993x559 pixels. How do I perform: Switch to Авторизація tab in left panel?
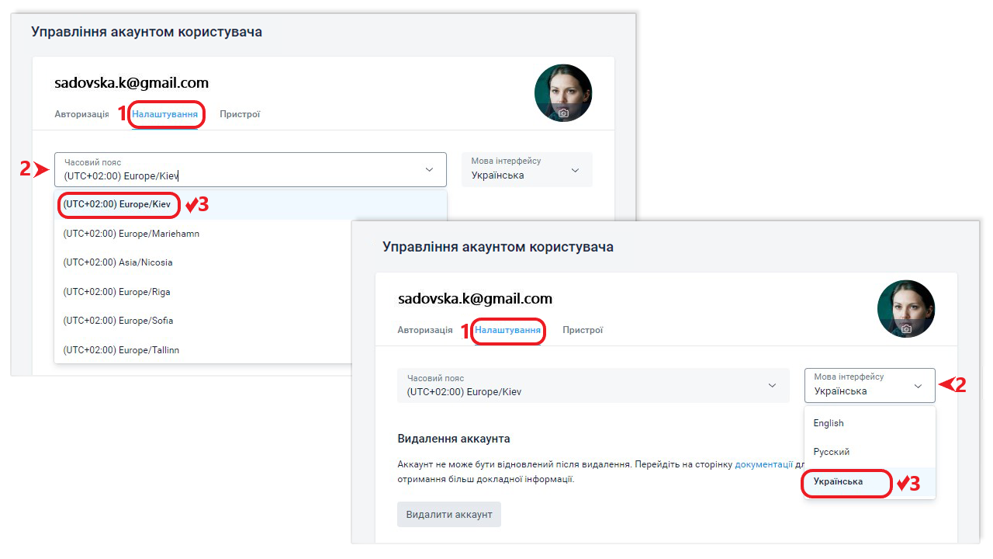(x=81, y=114)
